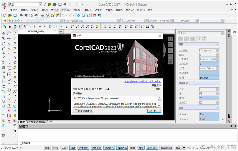
Task: Toggle the 对象追踪 entity tracking button
Action: tap(96, 148)
